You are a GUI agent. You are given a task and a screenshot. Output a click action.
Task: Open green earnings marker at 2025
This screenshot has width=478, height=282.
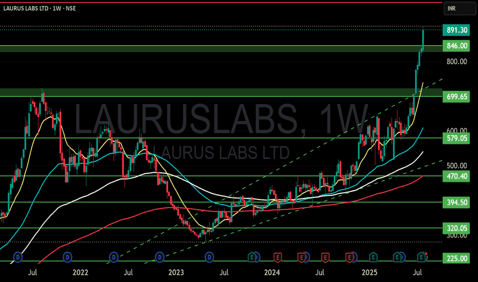click(x=373, y=257)
